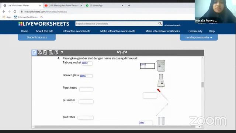
Task: Select the join:1 box beside Tabung reaksi
Action: pyautogui.click(x=87, y=63)
